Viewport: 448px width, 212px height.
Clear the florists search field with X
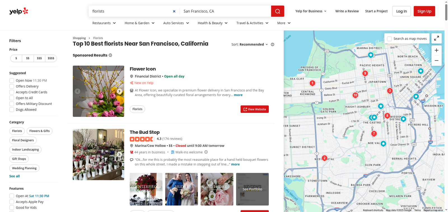(174, 11)
